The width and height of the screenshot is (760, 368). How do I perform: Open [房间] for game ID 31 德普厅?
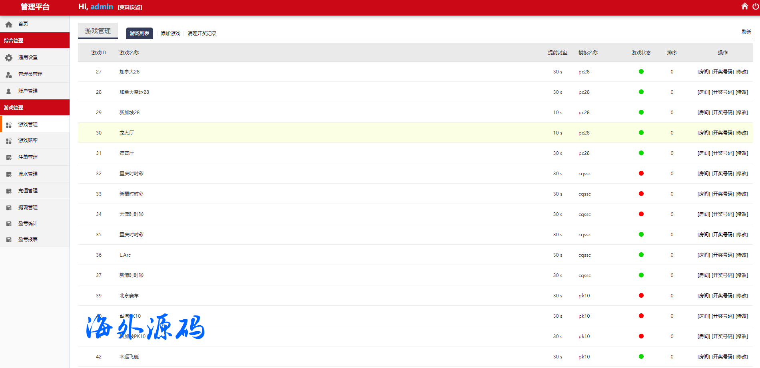coord(704,153)
